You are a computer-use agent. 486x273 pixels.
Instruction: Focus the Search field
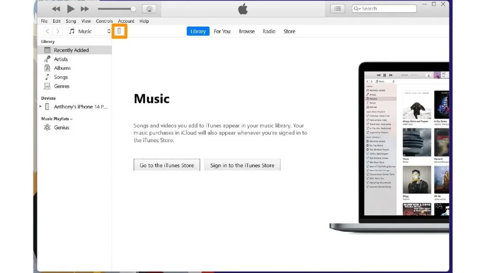click(384, 9)
